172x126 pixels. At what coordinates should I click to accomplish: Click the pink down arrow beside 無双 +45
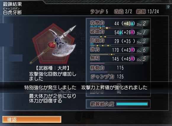pos(132,59)
